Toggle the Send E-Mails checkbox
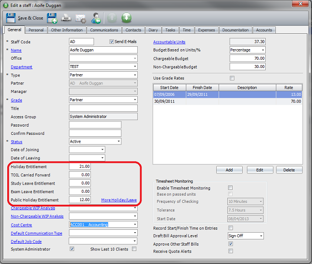Viewport: 312px width, 264px height. coord(112,42)
